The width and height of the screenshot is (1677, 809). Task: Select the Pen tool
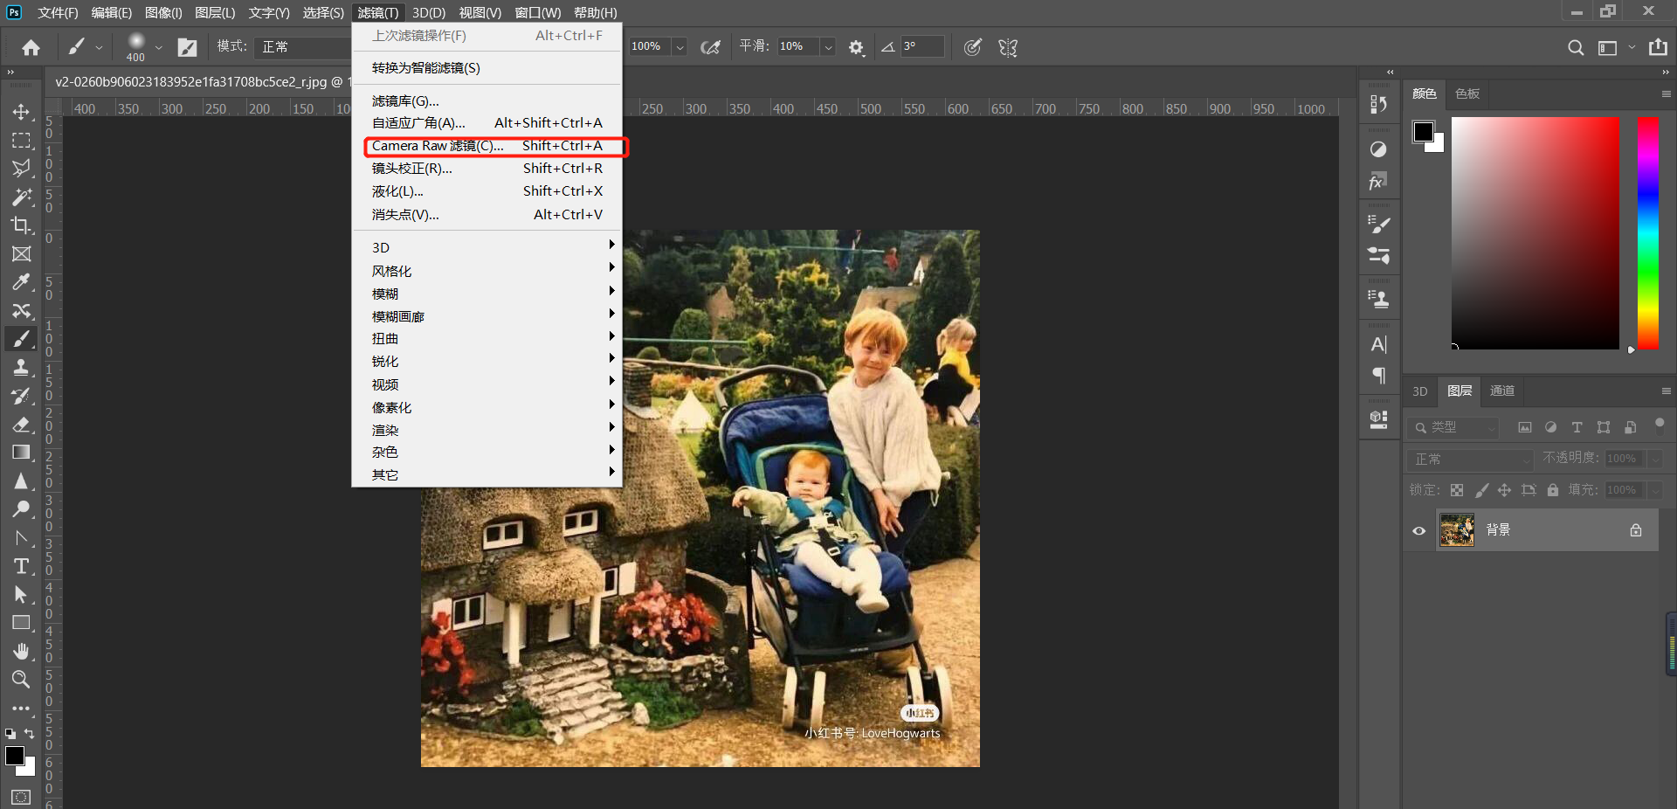21,538
